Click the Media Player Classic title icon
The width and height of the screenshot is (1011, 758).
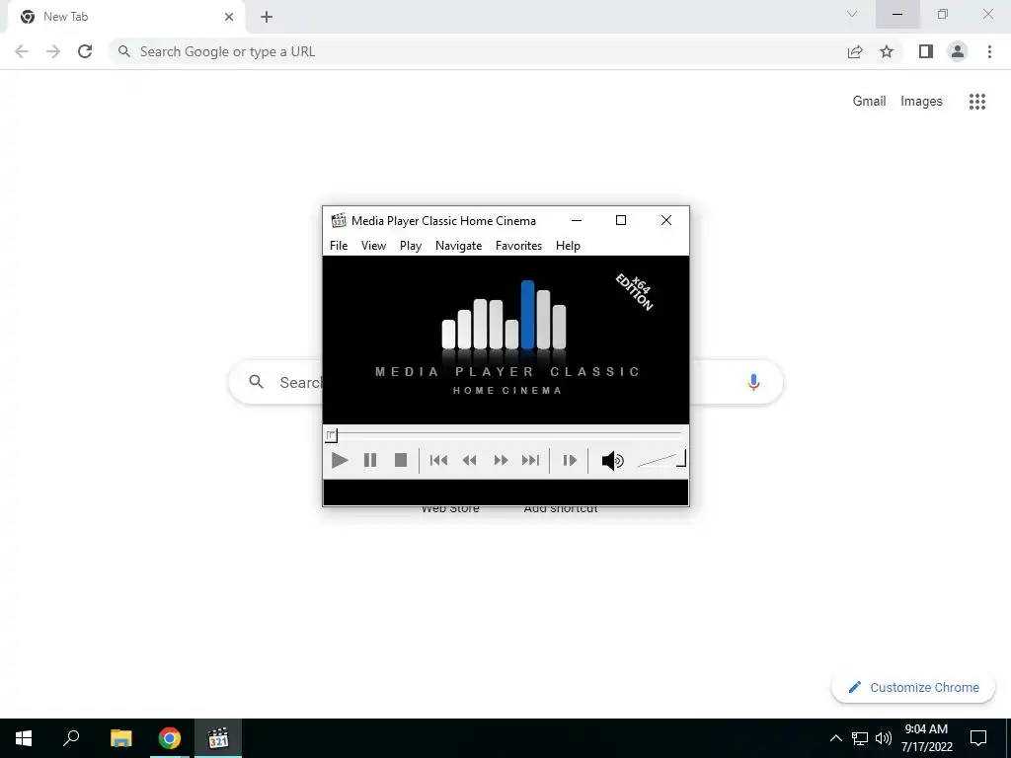(339, 220)
